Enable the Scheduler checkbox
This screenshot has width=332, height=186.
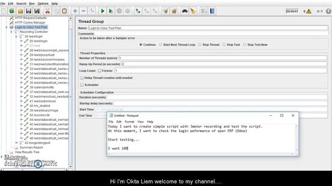click(x=82, y=85)
